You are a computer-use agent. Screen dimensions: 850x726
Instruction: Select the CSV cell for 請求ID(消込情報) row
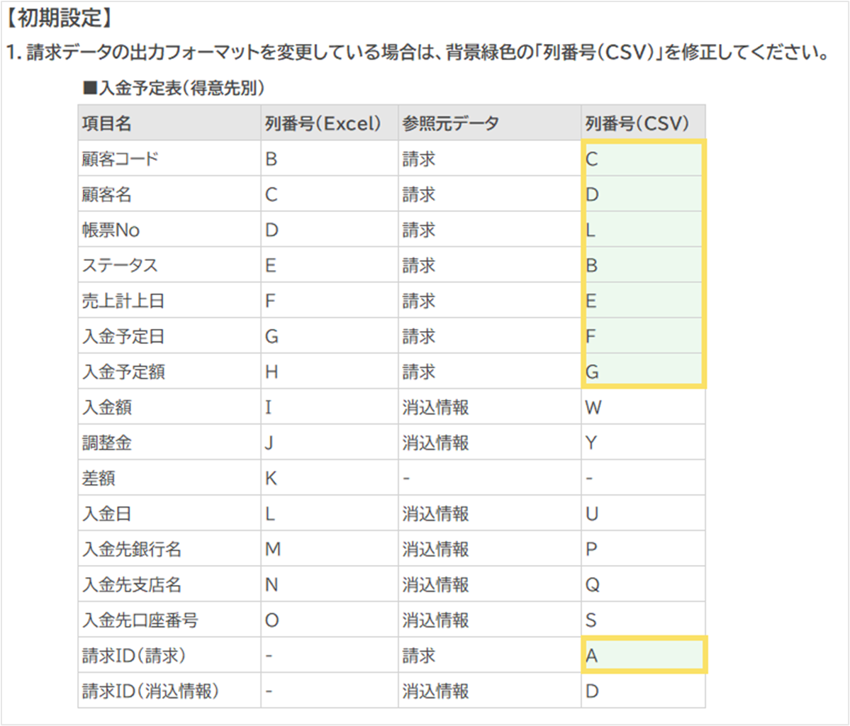click(642, 691)
